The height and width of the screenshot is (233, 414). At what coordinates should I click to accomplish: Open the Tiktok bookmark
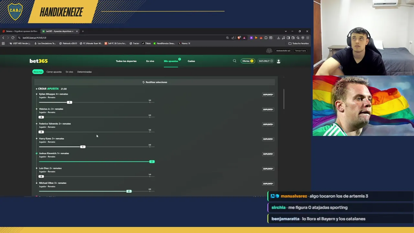[147, 43]
